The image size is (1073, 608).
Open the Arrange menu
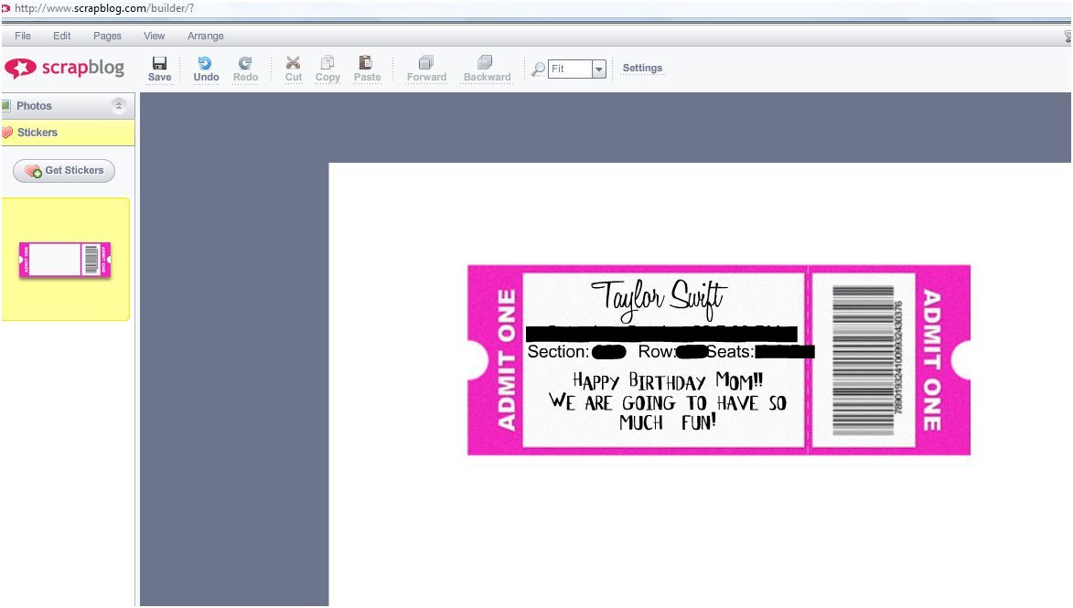(x=205, y=36)
